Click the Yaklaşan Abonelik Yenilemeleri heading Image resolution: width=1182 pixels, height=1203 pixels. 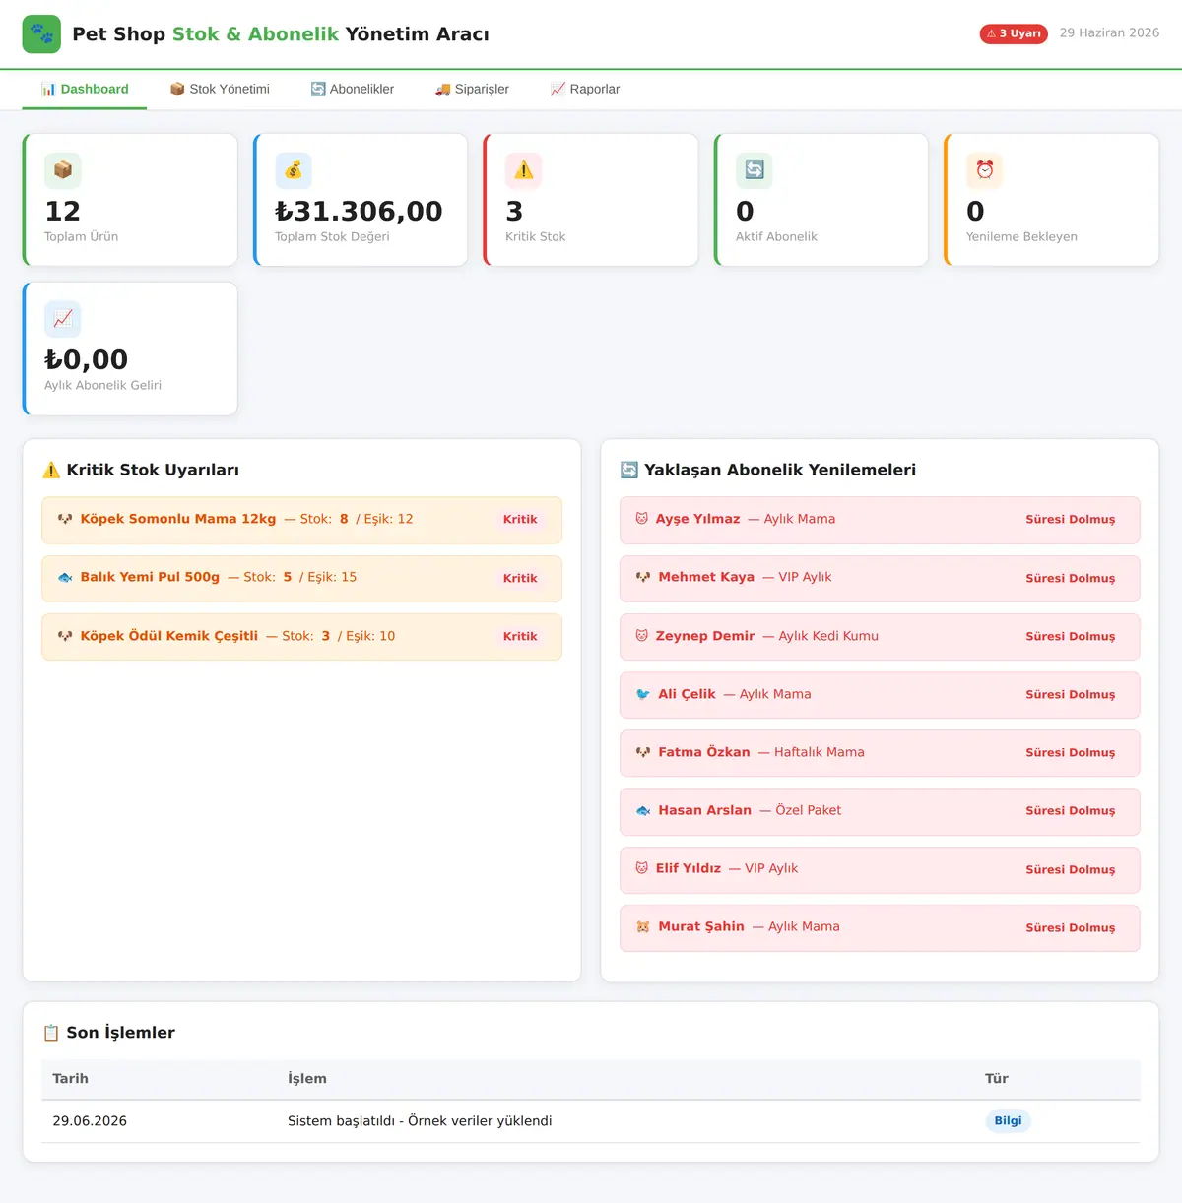coord(780,470)
